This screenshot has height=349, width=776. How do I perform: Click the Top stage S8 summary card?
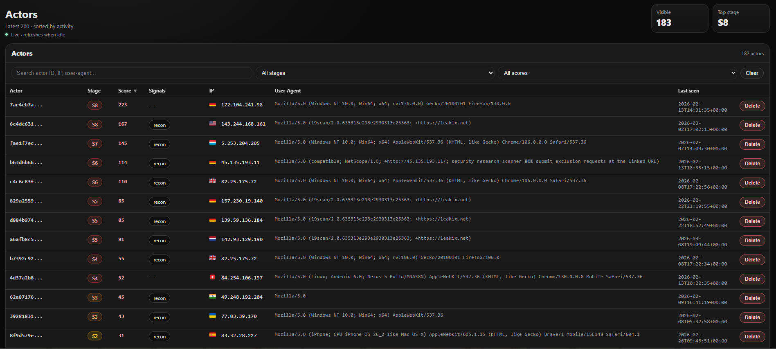740,18
